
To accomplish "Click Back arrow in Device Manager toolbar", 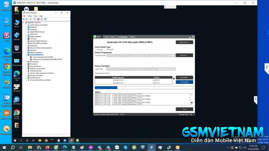I will 24,19.
